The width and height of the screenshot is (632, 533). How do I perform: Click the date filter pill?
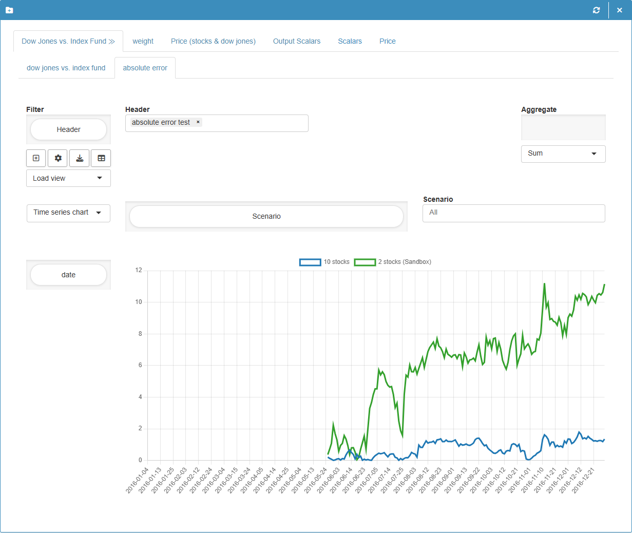pyautogui.click(x=68, y=275)
